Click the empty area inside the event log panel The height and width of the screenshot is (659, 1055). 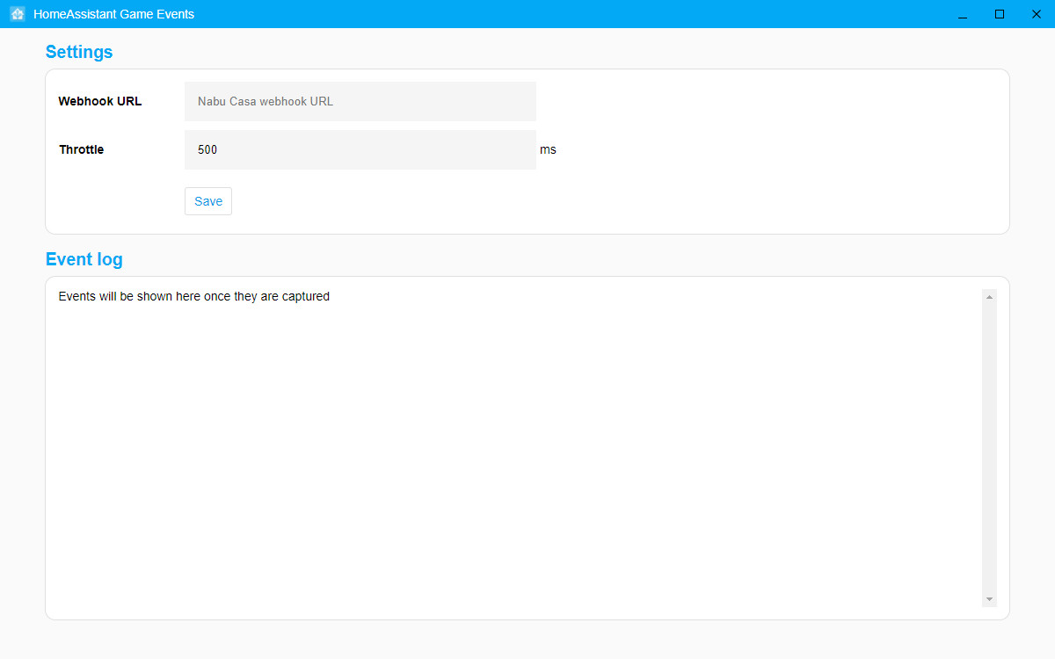[x=510, y=457]
